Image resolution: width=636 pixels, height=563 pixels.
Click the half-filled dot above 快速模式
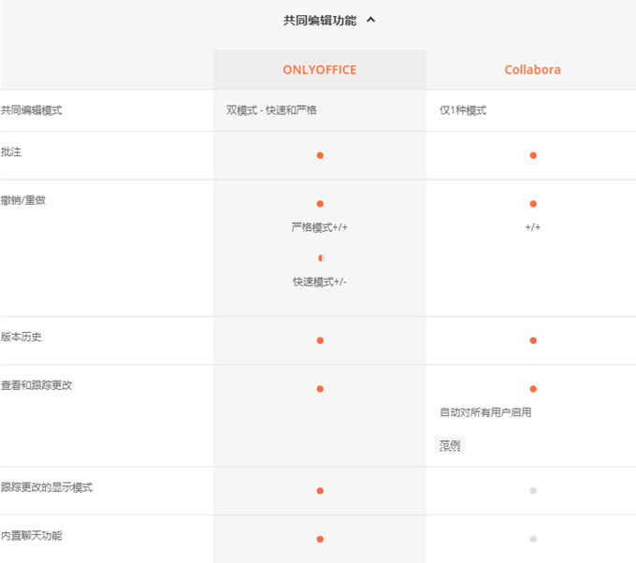[x=321, y=258]
